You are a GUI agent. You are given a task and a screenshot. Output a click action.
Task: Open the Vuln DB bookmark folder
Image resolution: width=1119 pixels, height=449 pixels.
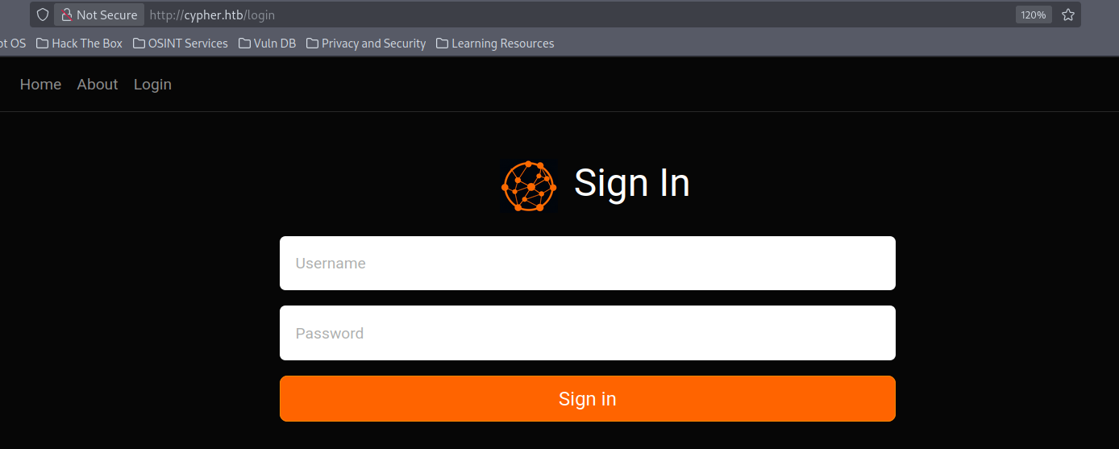click(268, 44)
